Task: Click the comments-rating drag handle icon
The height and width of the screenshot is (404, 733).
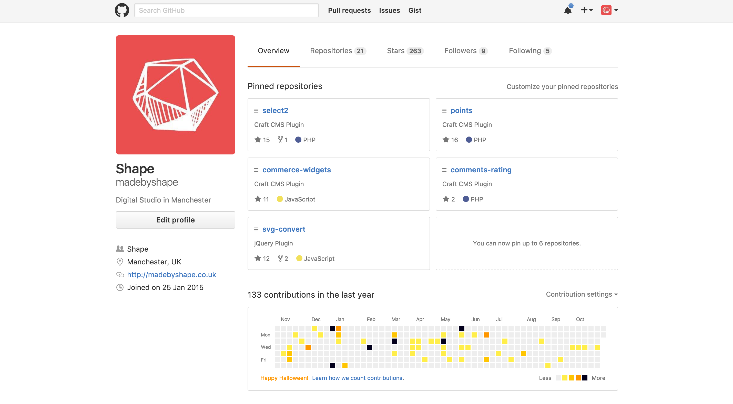Action: (444, 170)
